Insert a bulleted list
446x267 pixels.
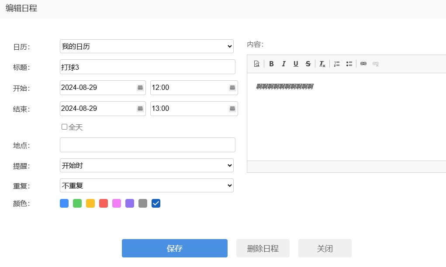click(349, 64)
